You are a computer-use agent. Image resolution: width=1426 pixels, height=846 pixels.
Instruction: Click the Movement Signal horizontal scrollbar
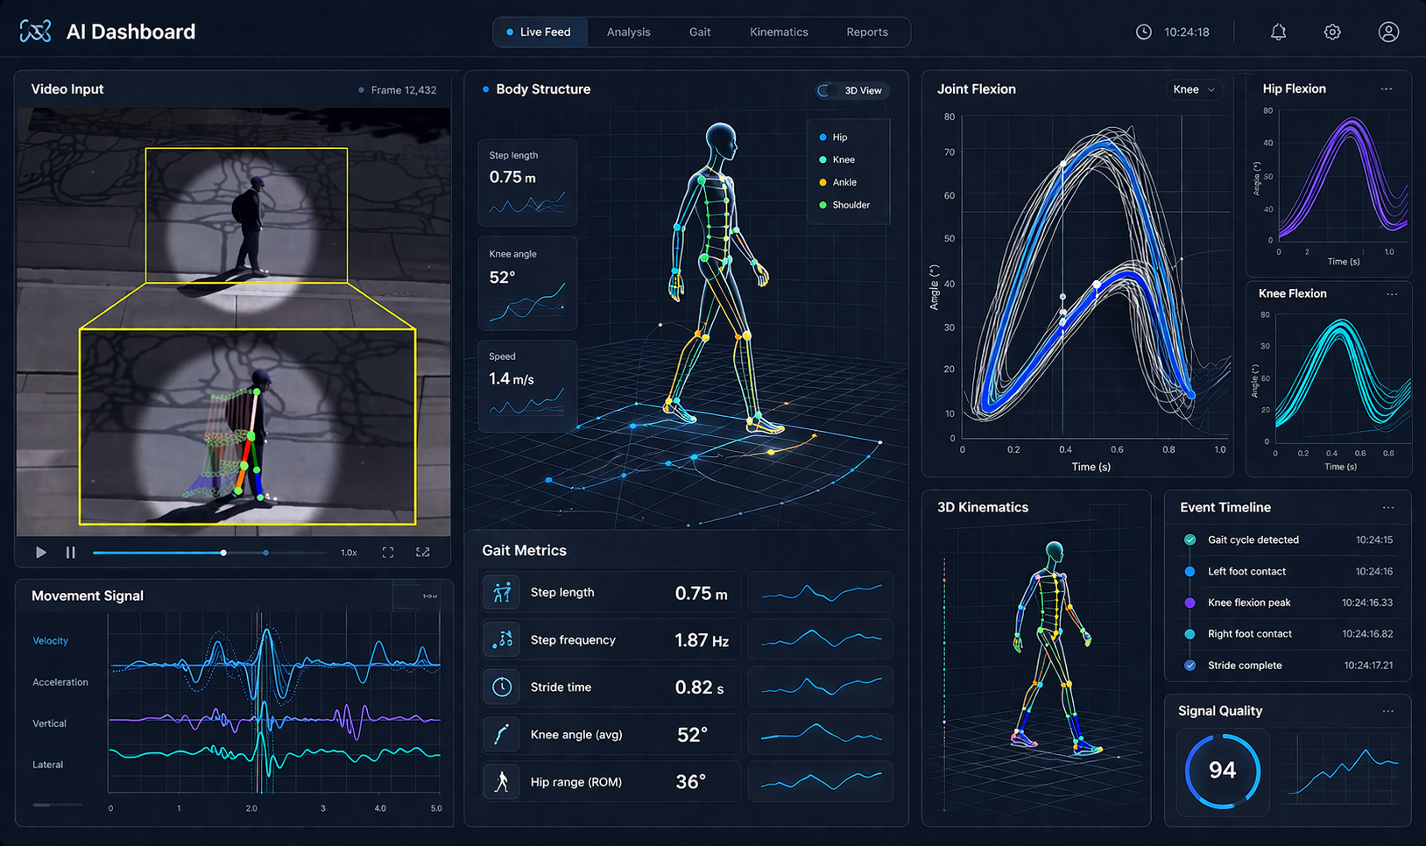[58, 804]
